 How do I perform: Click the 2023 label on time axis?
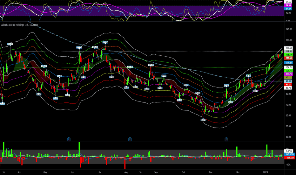point(266,172)
